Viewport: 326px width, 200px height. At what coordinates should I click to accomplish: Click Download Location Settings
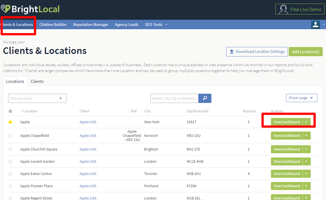coord(257,51)
